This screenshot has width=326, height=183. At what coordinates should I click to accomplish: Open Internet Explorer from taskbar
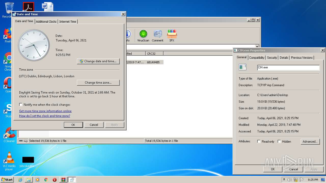pos(20,180)
